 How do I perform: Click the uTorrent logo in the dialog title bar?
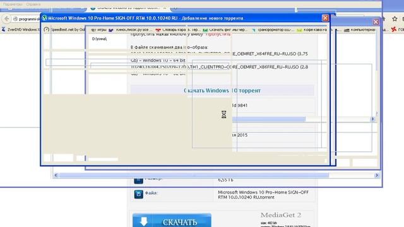click(45, 18)
